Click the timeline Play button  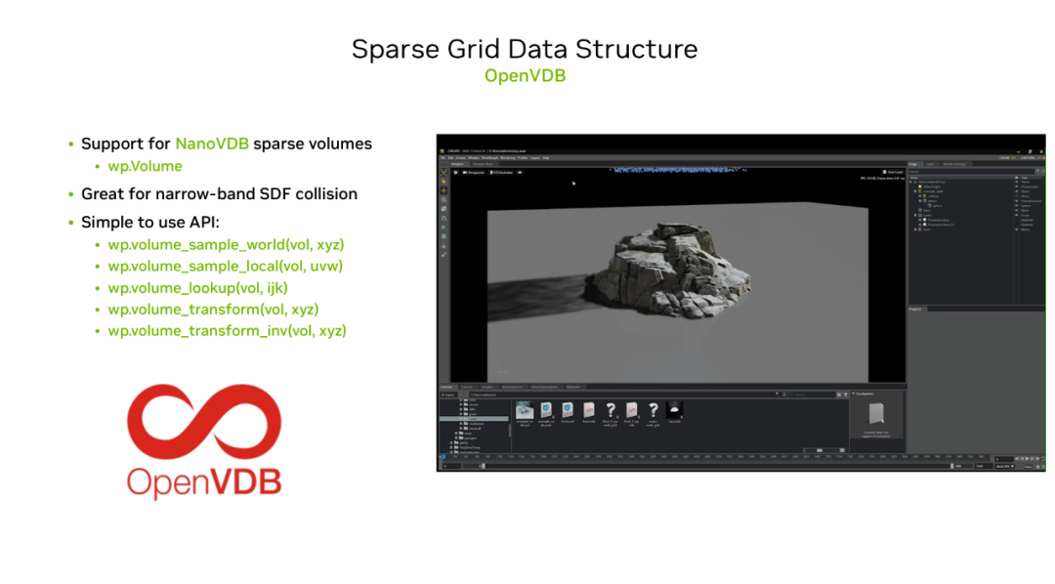click(1027, 458)
